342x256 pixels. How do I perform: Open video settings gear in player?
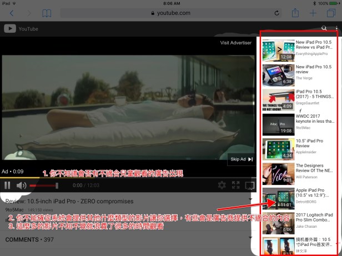[x=222, y=185]
